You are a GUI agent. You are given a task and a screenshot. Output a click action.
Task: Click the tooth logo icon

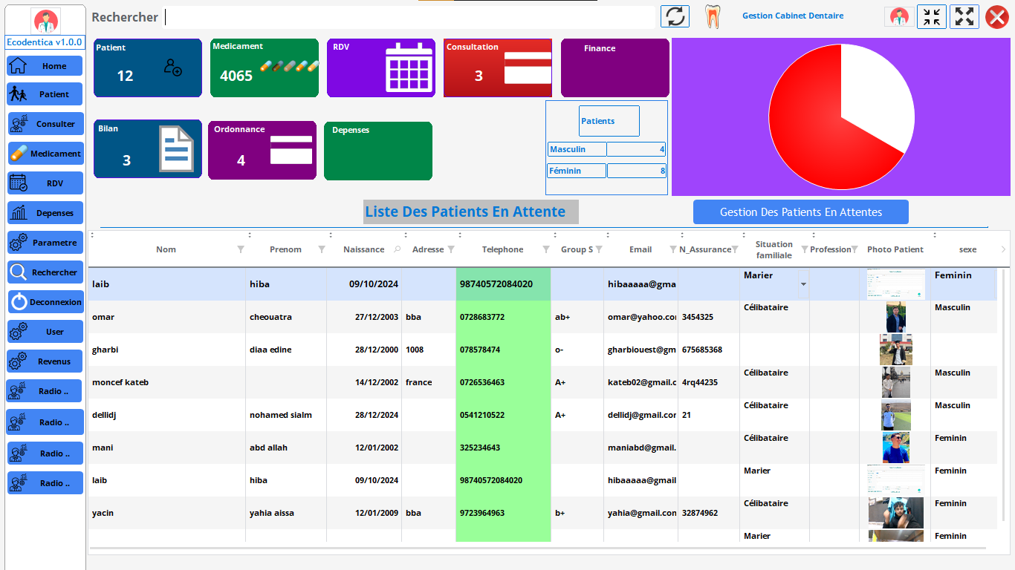click(713, 16)
